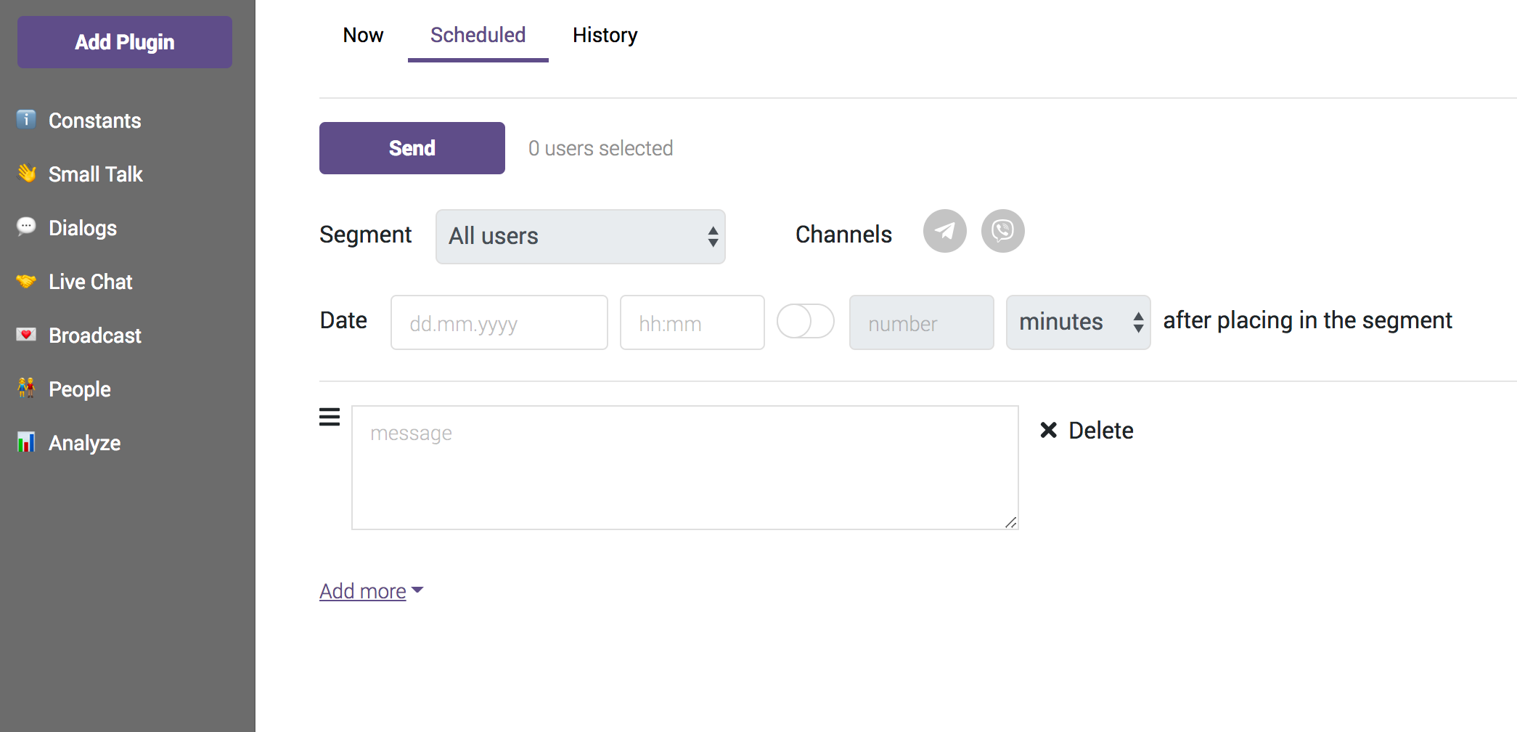Toggle the delay-after-segment switch
Image resolution: width=1517 pixels, height=732 pixels.
806,321
